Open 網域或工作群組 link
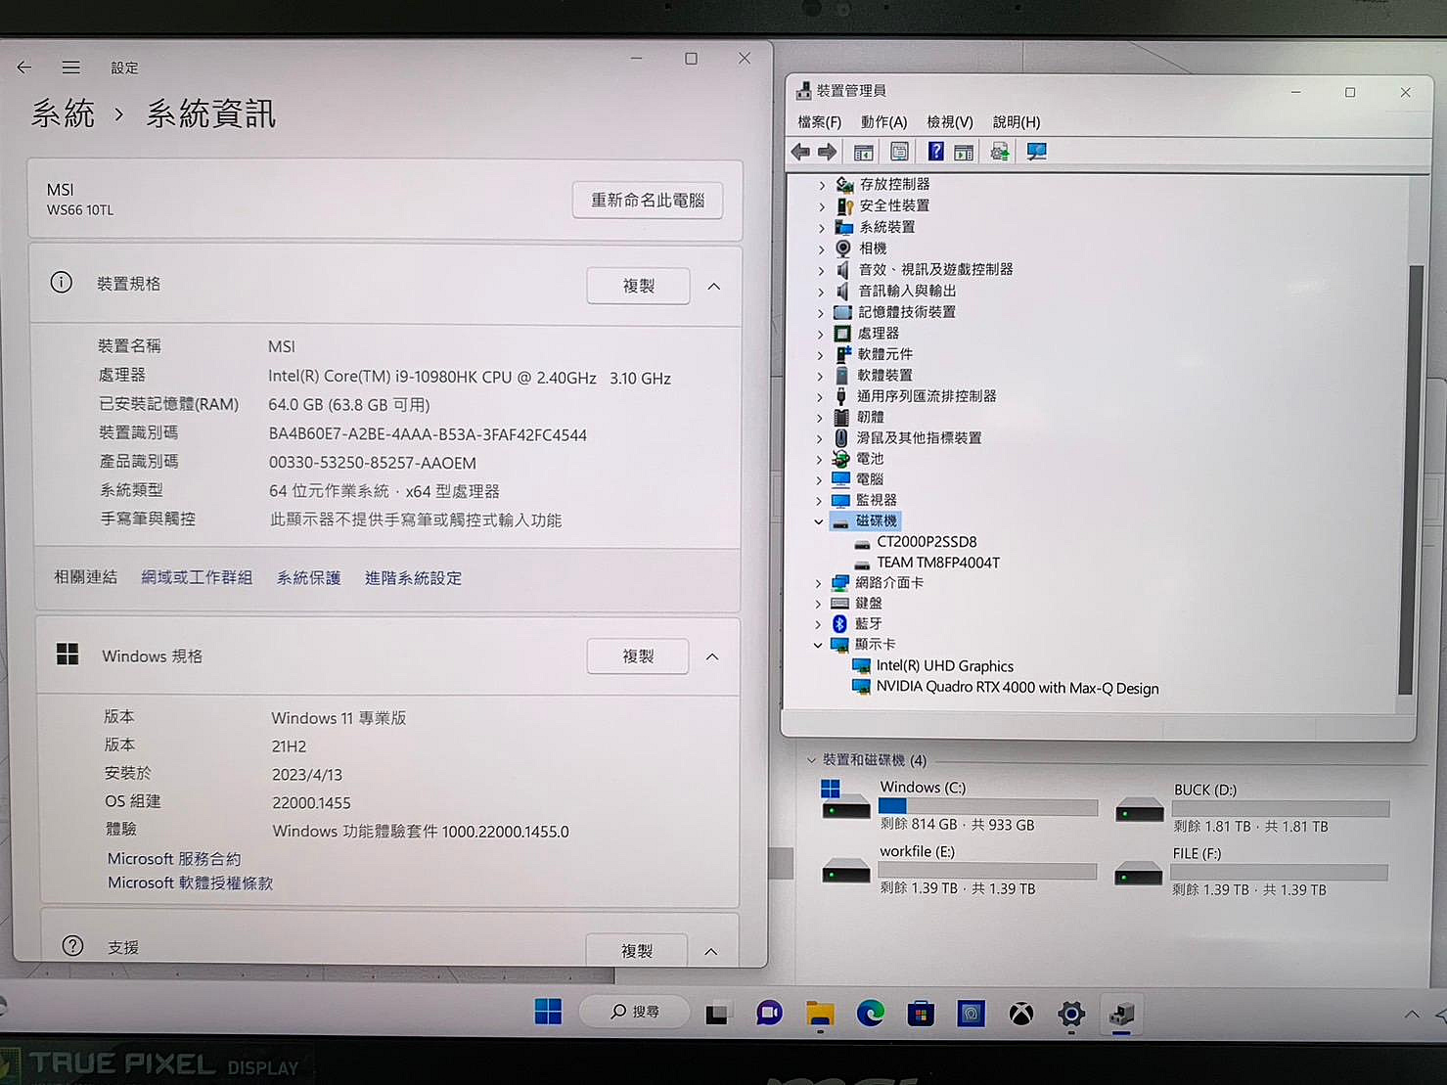The image size is (1447, 1085). point(197,577)
